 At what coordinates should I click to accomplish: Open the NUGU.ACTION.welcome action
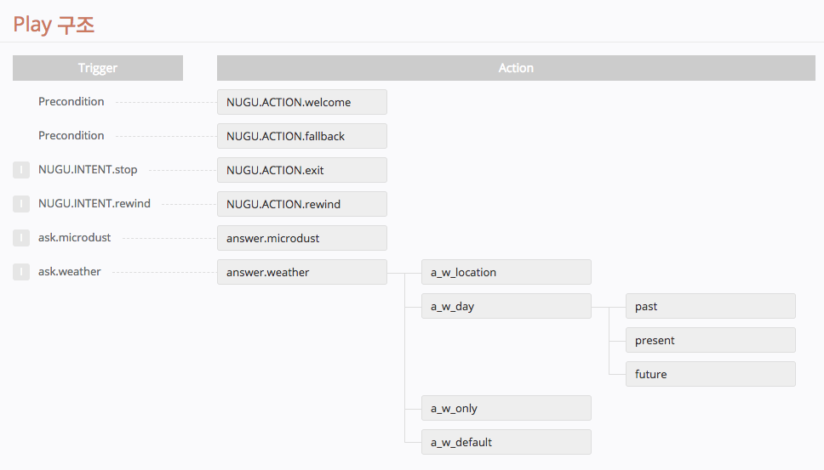(x=301, y=102)
